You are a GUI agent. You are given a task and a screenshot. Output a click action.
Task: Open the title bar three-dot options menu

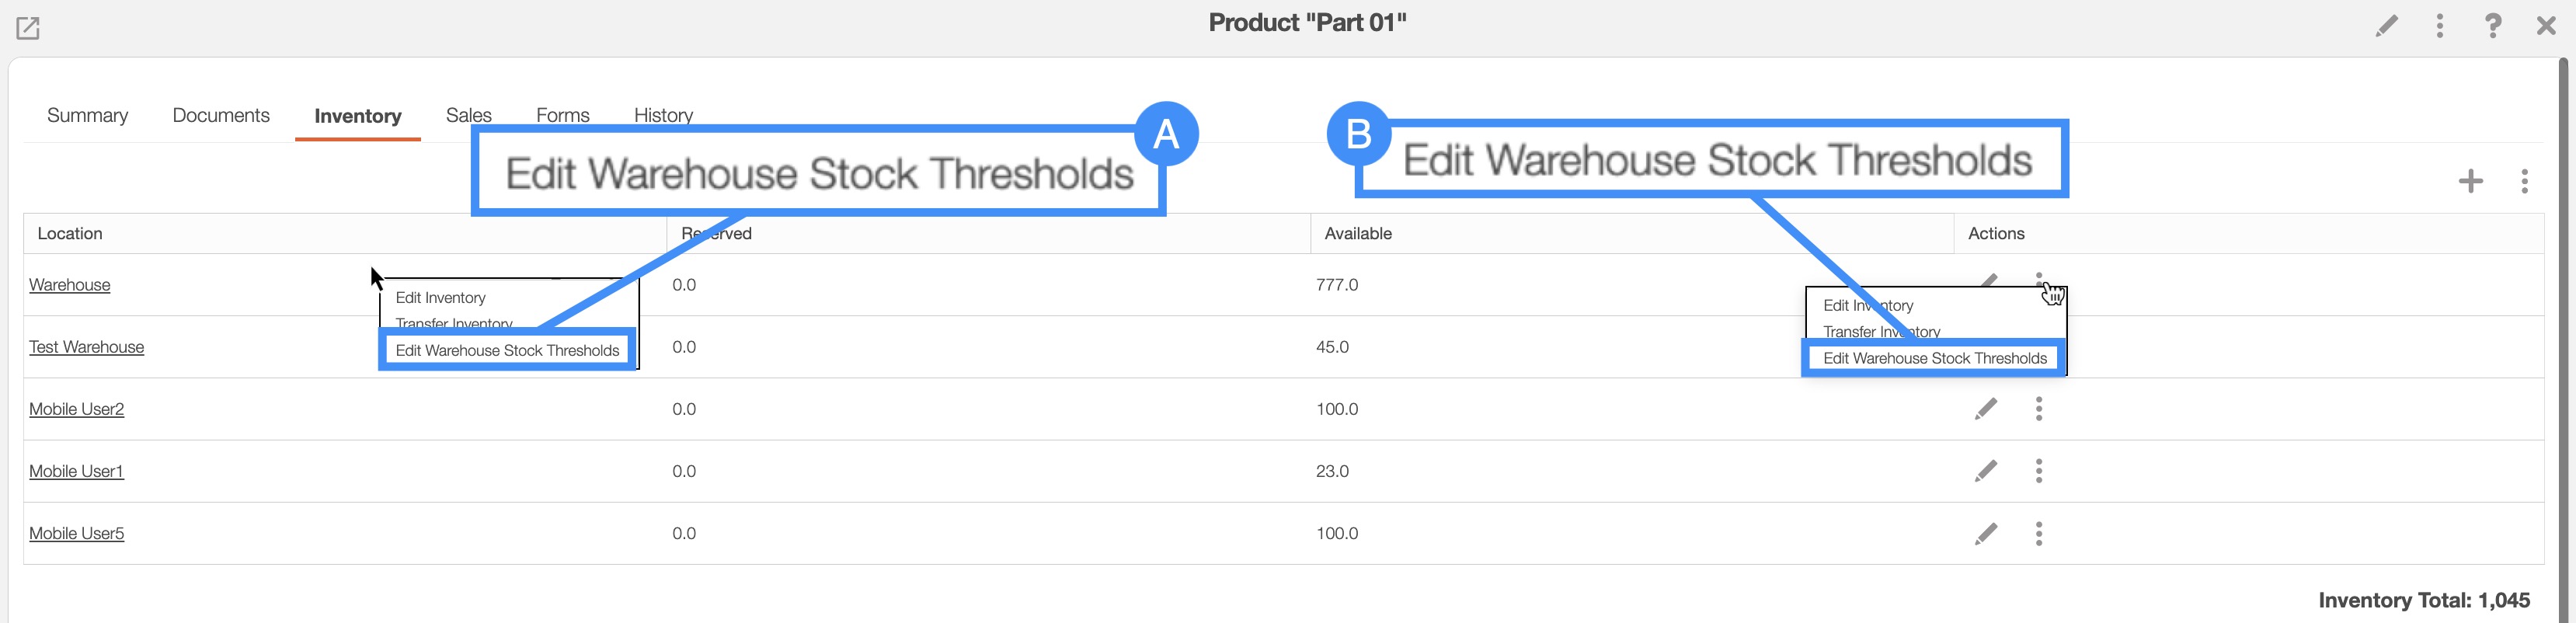point(2440,26)
